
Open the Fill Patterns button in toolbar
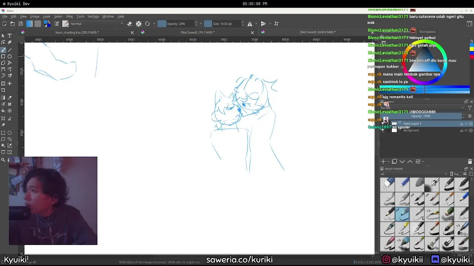point(38,24)
